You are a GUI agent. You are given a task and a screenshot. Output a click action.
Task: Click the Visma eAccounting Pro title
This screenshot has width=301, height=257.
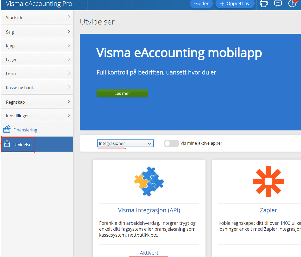point(39,4)
